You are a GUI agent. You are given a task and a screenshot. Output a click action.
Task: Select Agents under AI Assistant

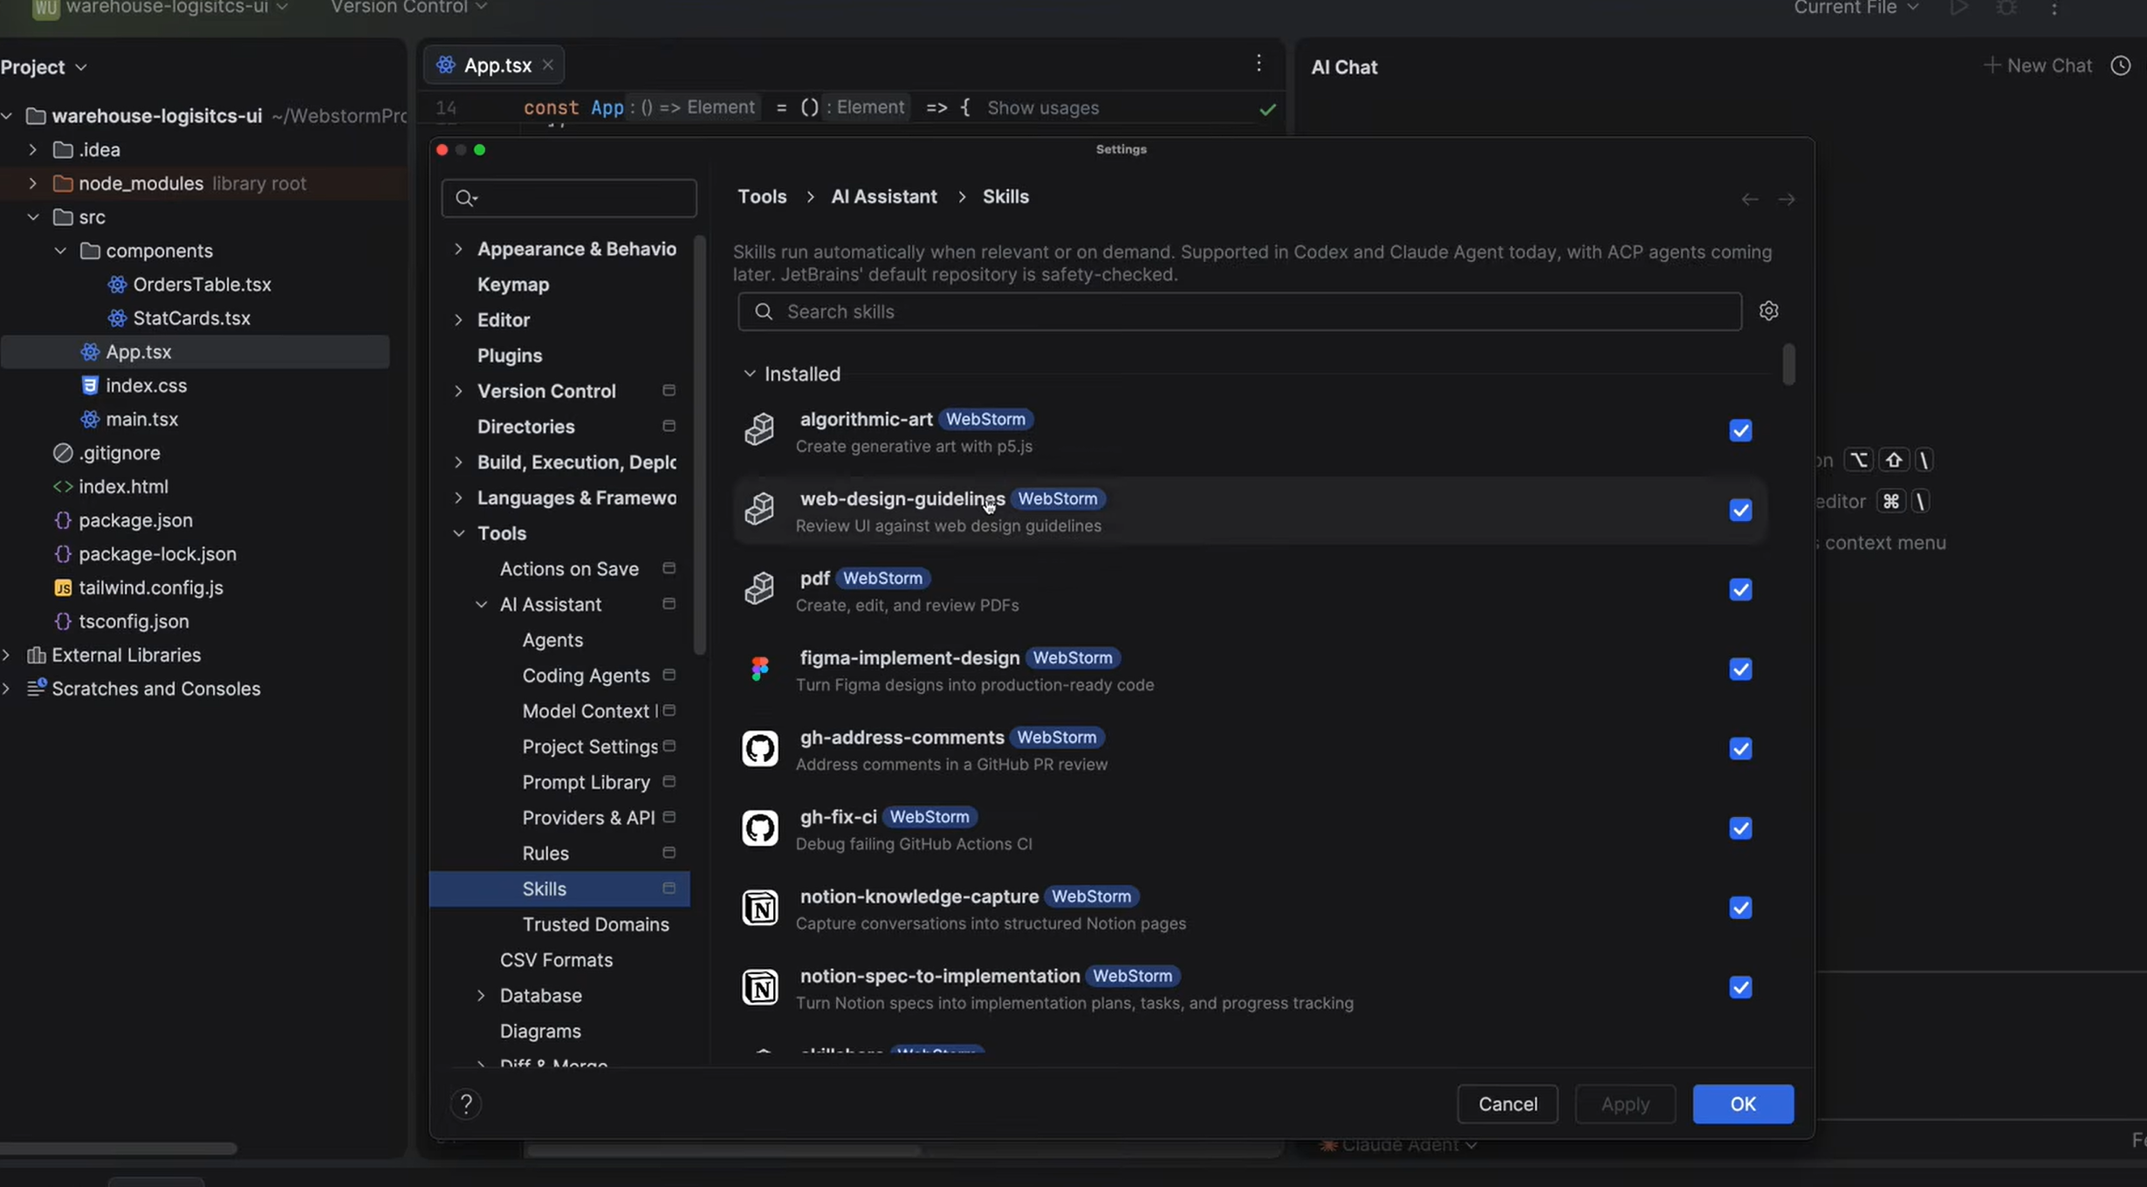pyautogui.click(x=552, y=640)
